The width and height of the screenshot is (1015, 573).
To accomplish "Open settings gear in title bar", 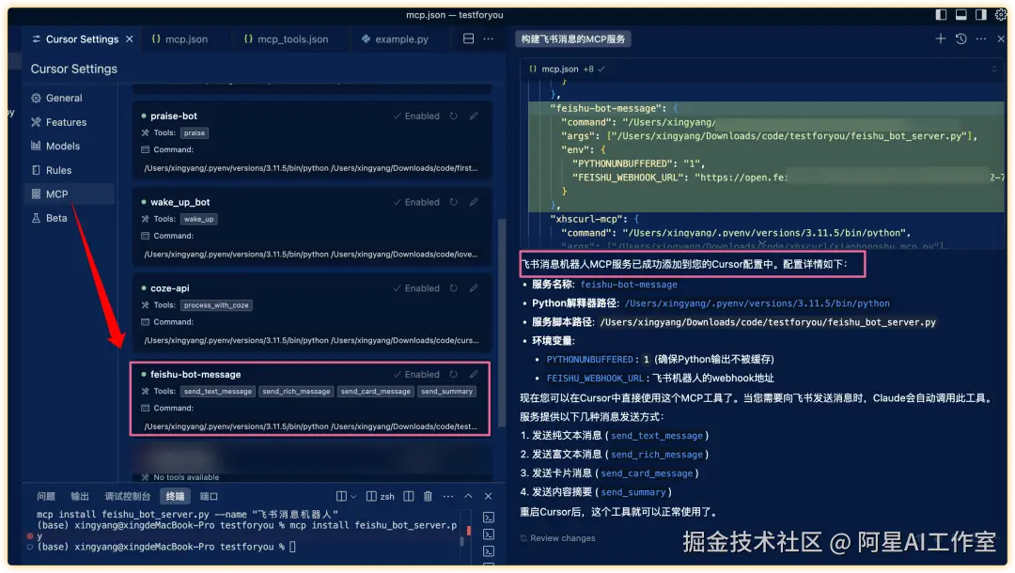I will pos(1001,14).
